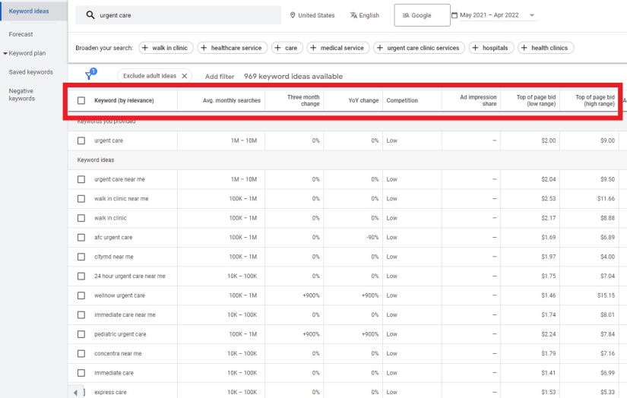
Task: Check the immediate care row checkbox
Action: (81, 373)
